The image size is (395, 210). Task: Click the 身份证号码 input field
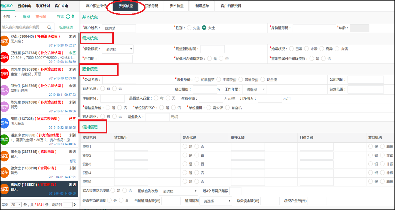tap(314, 28)
